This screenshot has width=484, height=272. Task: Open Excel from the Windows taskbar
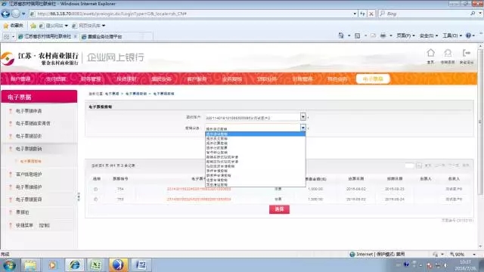coord(95,265)
